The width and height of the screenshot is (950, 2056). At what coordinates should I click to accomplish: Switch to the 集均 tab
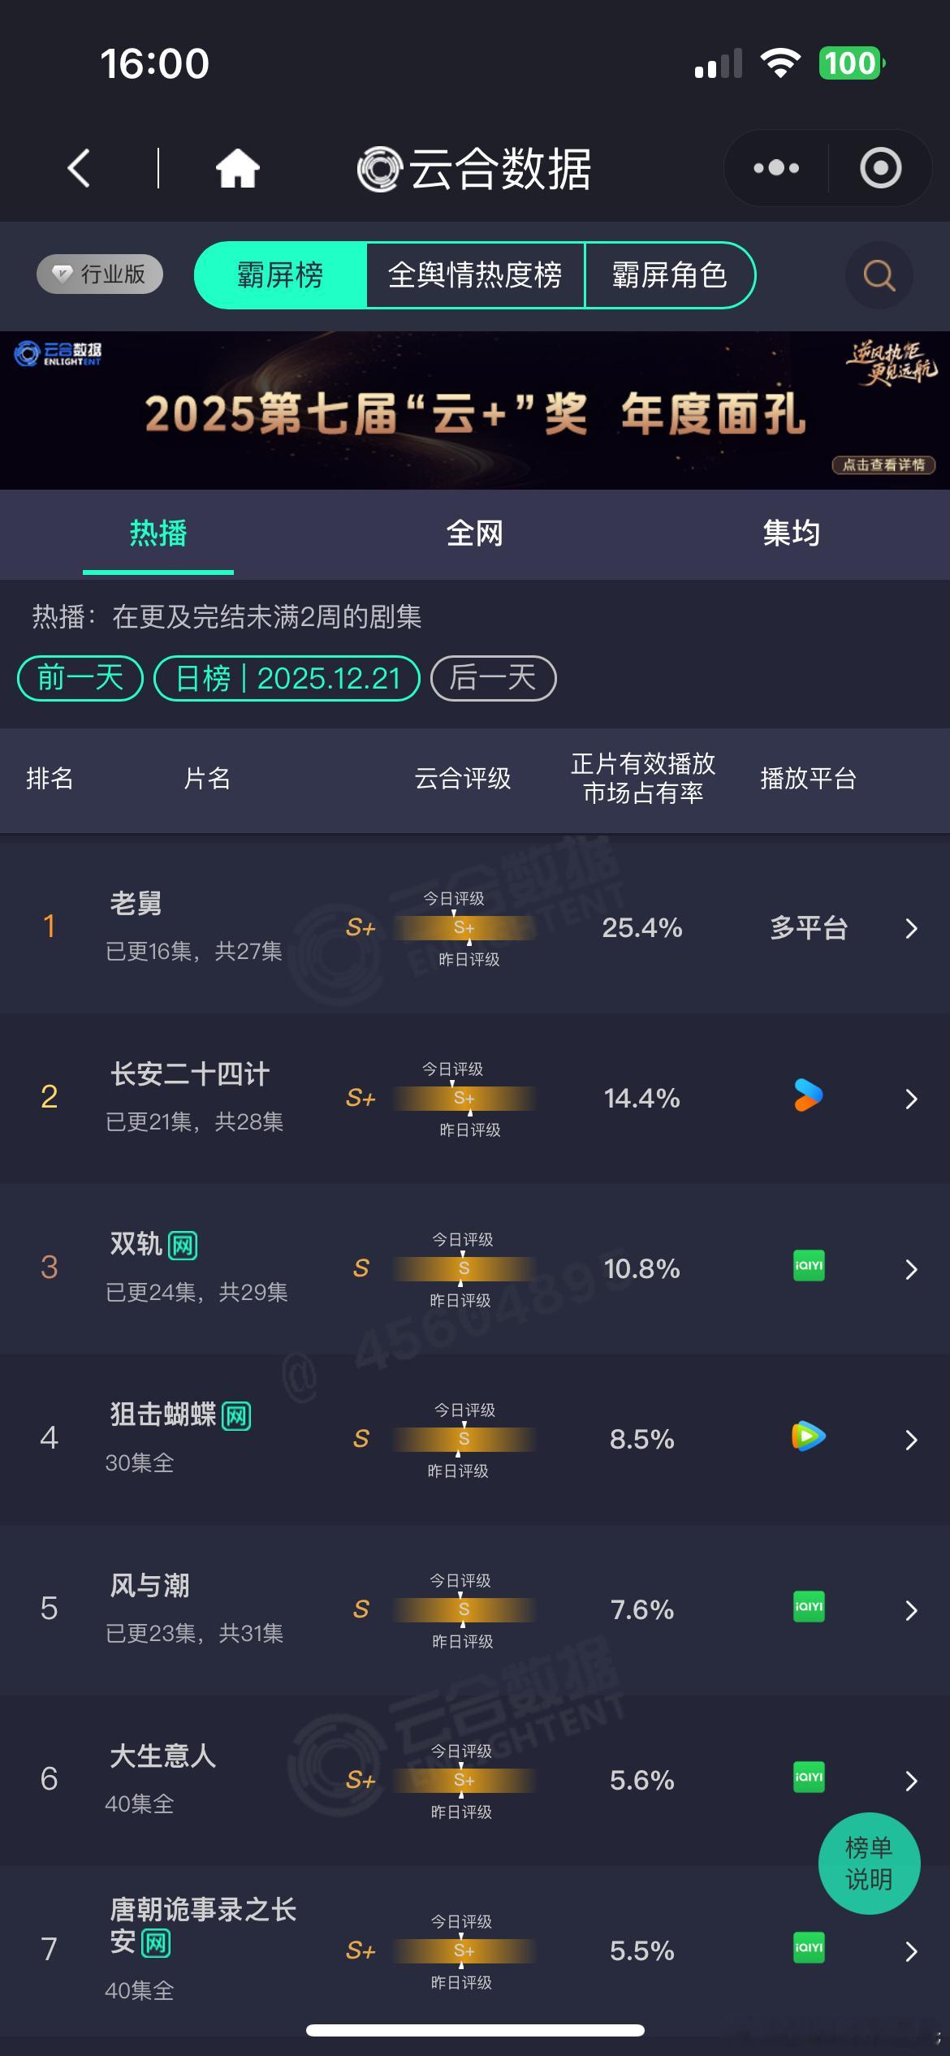tap(793, 534)
